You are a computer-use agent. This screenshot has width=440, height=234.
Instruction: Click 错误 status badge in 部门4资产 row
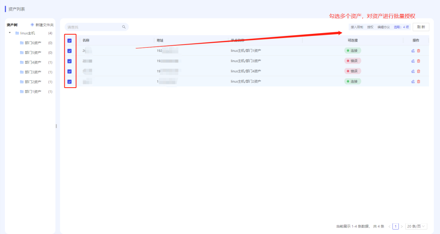click(352, 71)
